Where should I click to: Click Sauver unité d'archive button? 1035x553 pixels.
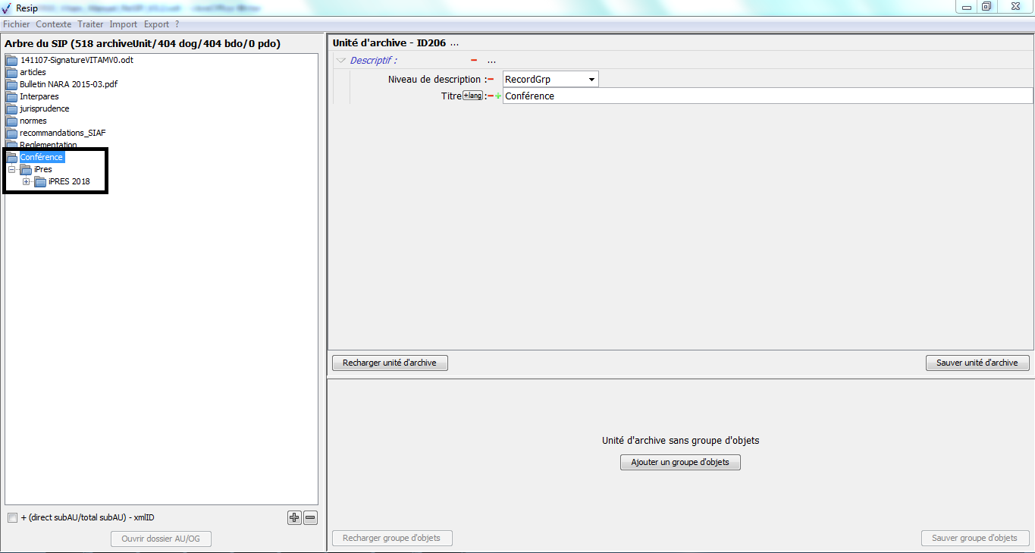tap(977, 363)
